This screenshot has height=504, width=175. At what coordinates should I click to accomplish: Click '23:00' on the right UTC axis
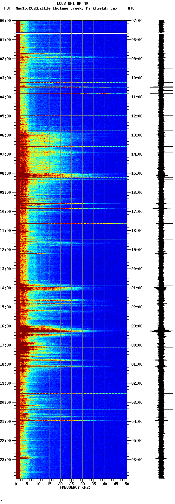pyautogui.click(x=137, y=326)
